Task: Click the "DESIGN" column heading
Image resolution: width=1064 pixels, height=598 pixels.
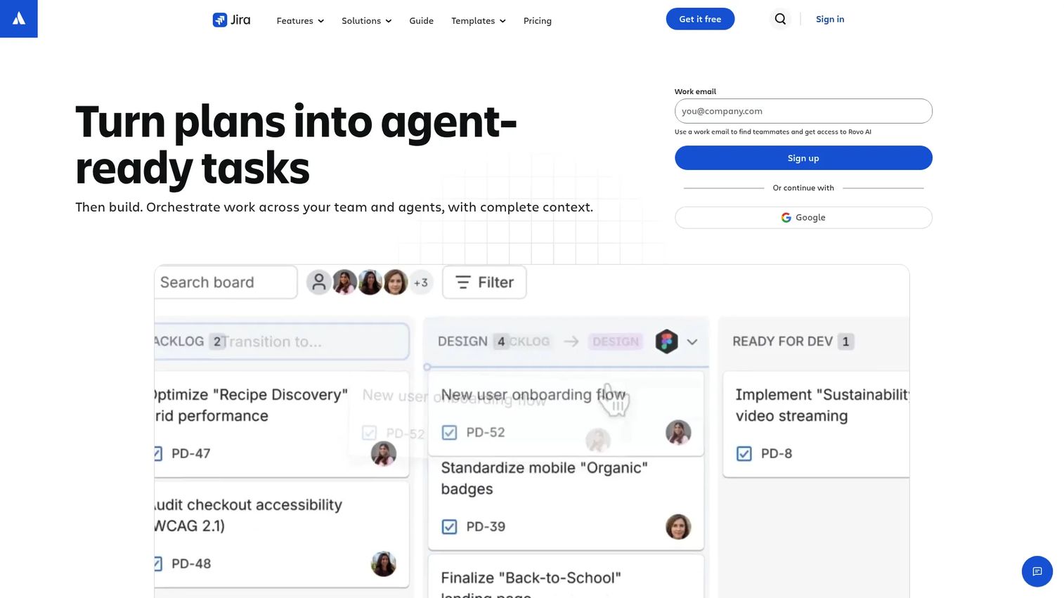Action: (462, 342)
